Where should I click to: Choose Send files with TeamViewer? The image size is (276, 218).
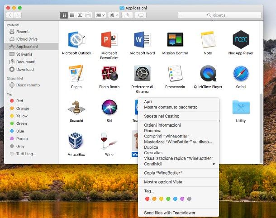coord(178,213)
